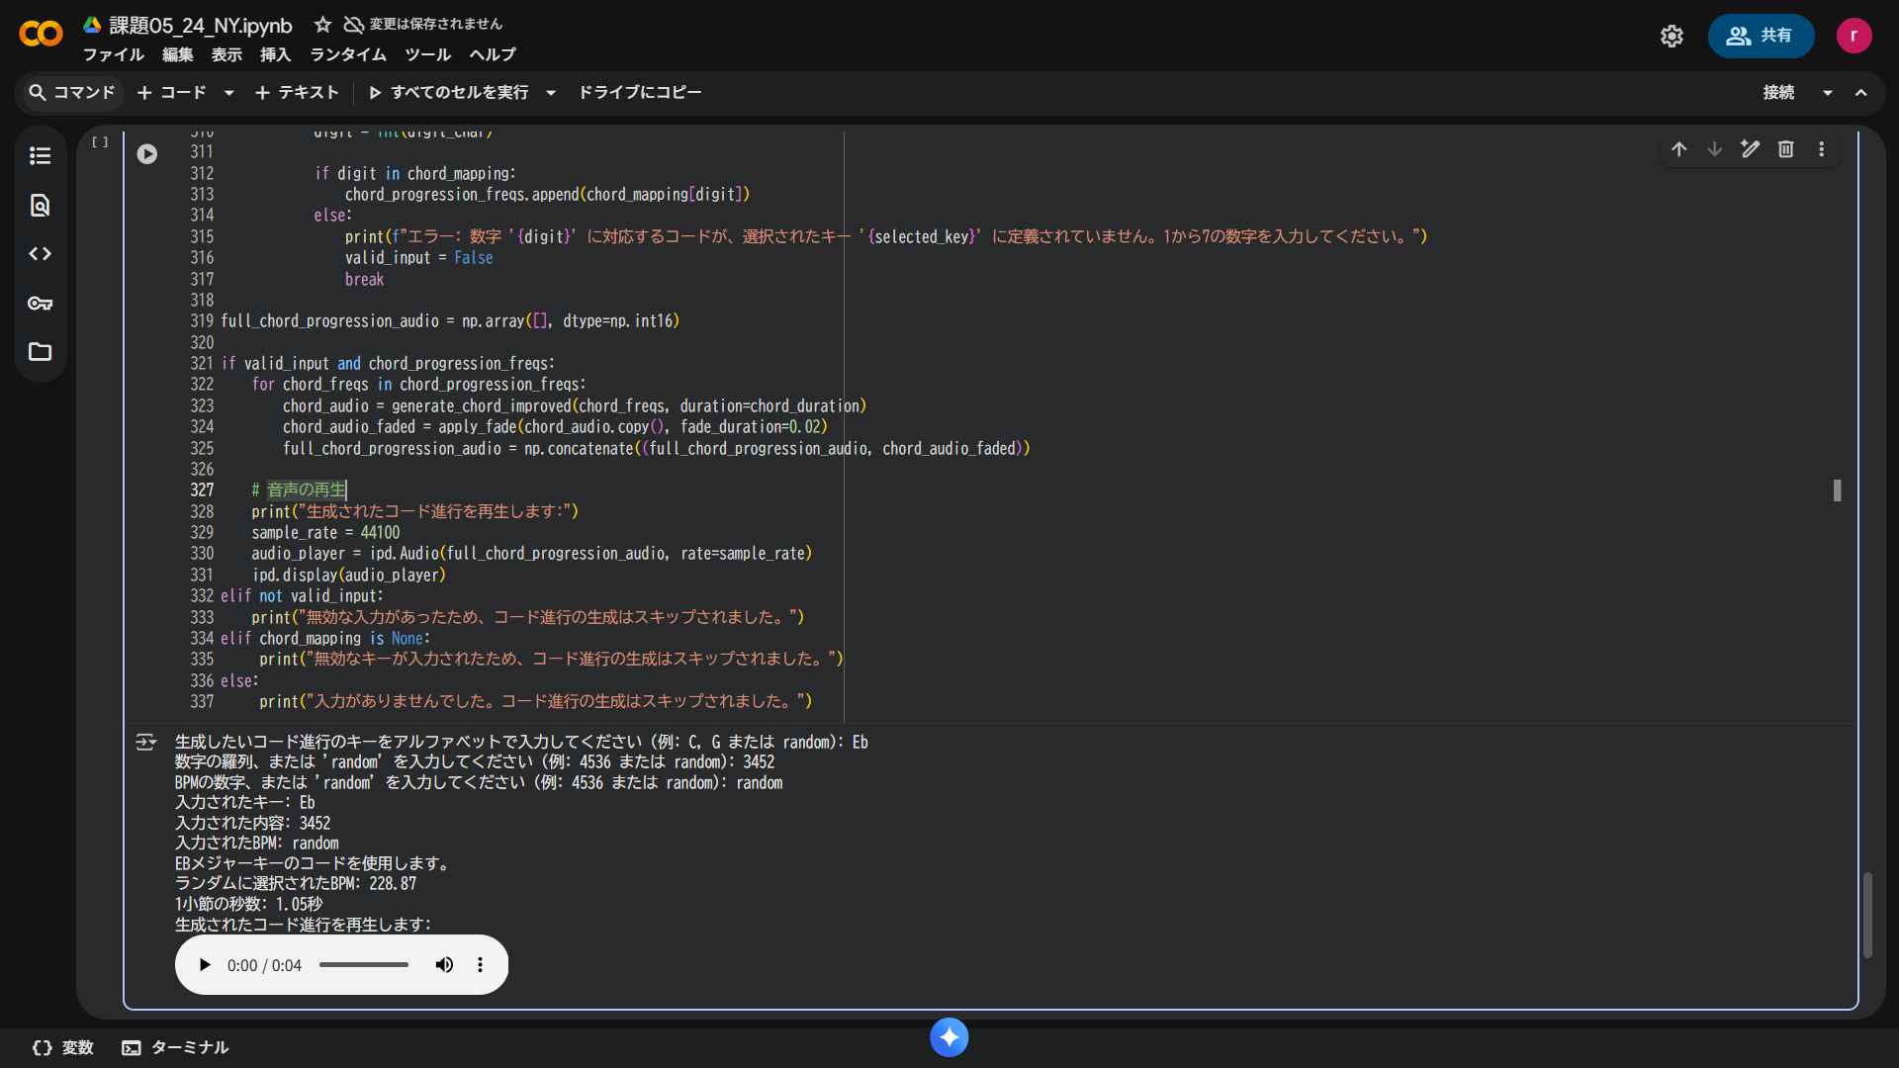This screenshot has height=1068, width=1899.
Task: Open the ランタイム menu
Action: [x=347, y=54]
